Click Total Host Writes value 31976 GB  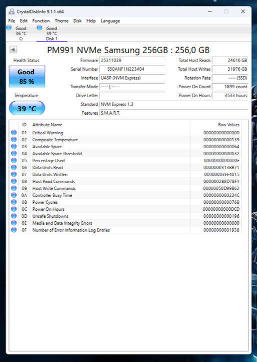(230, 69)
